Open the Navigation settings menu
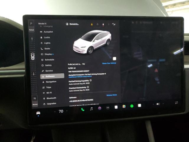Viewport: 189px width, 142px height. click(49, 82)
